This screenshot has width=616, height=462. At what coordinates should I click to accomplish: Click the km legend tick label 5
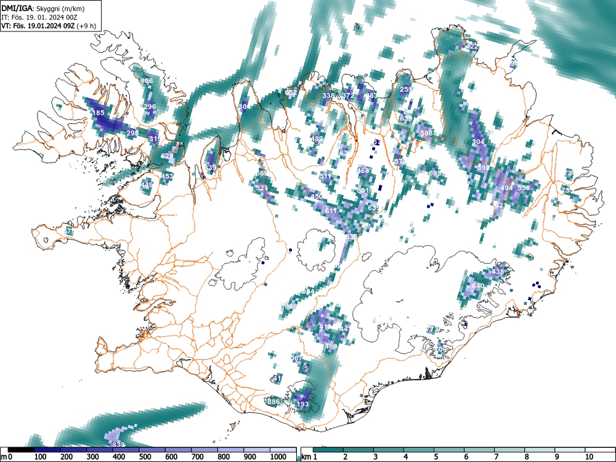pos(436,456)
